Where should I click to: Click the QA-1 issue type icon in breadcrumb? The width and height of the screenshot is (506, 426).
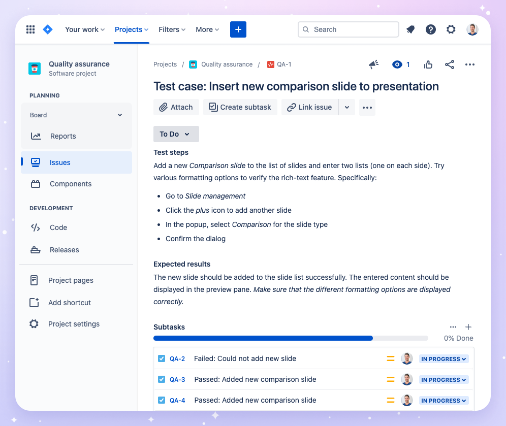click(x=270, y=64)
